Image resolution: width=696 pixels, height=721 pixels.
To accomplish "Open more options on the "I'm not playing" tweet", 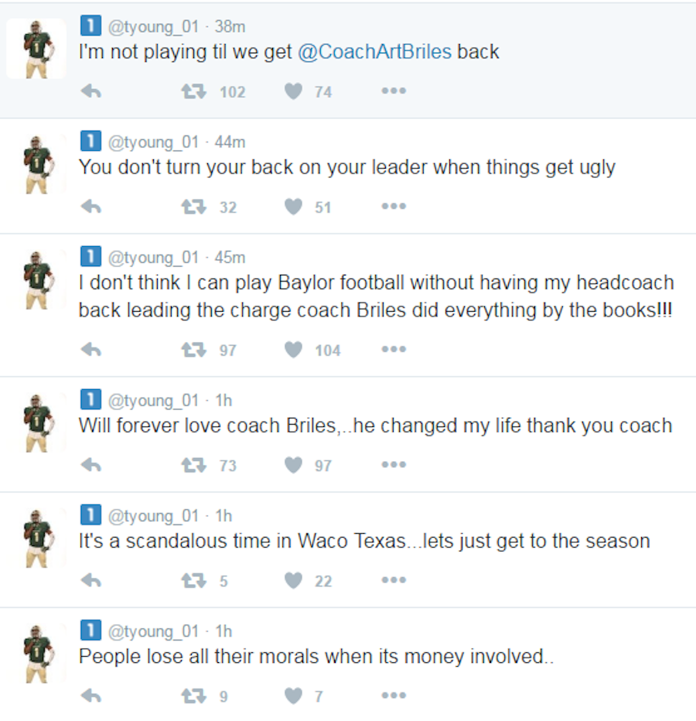I will point(393,91).
